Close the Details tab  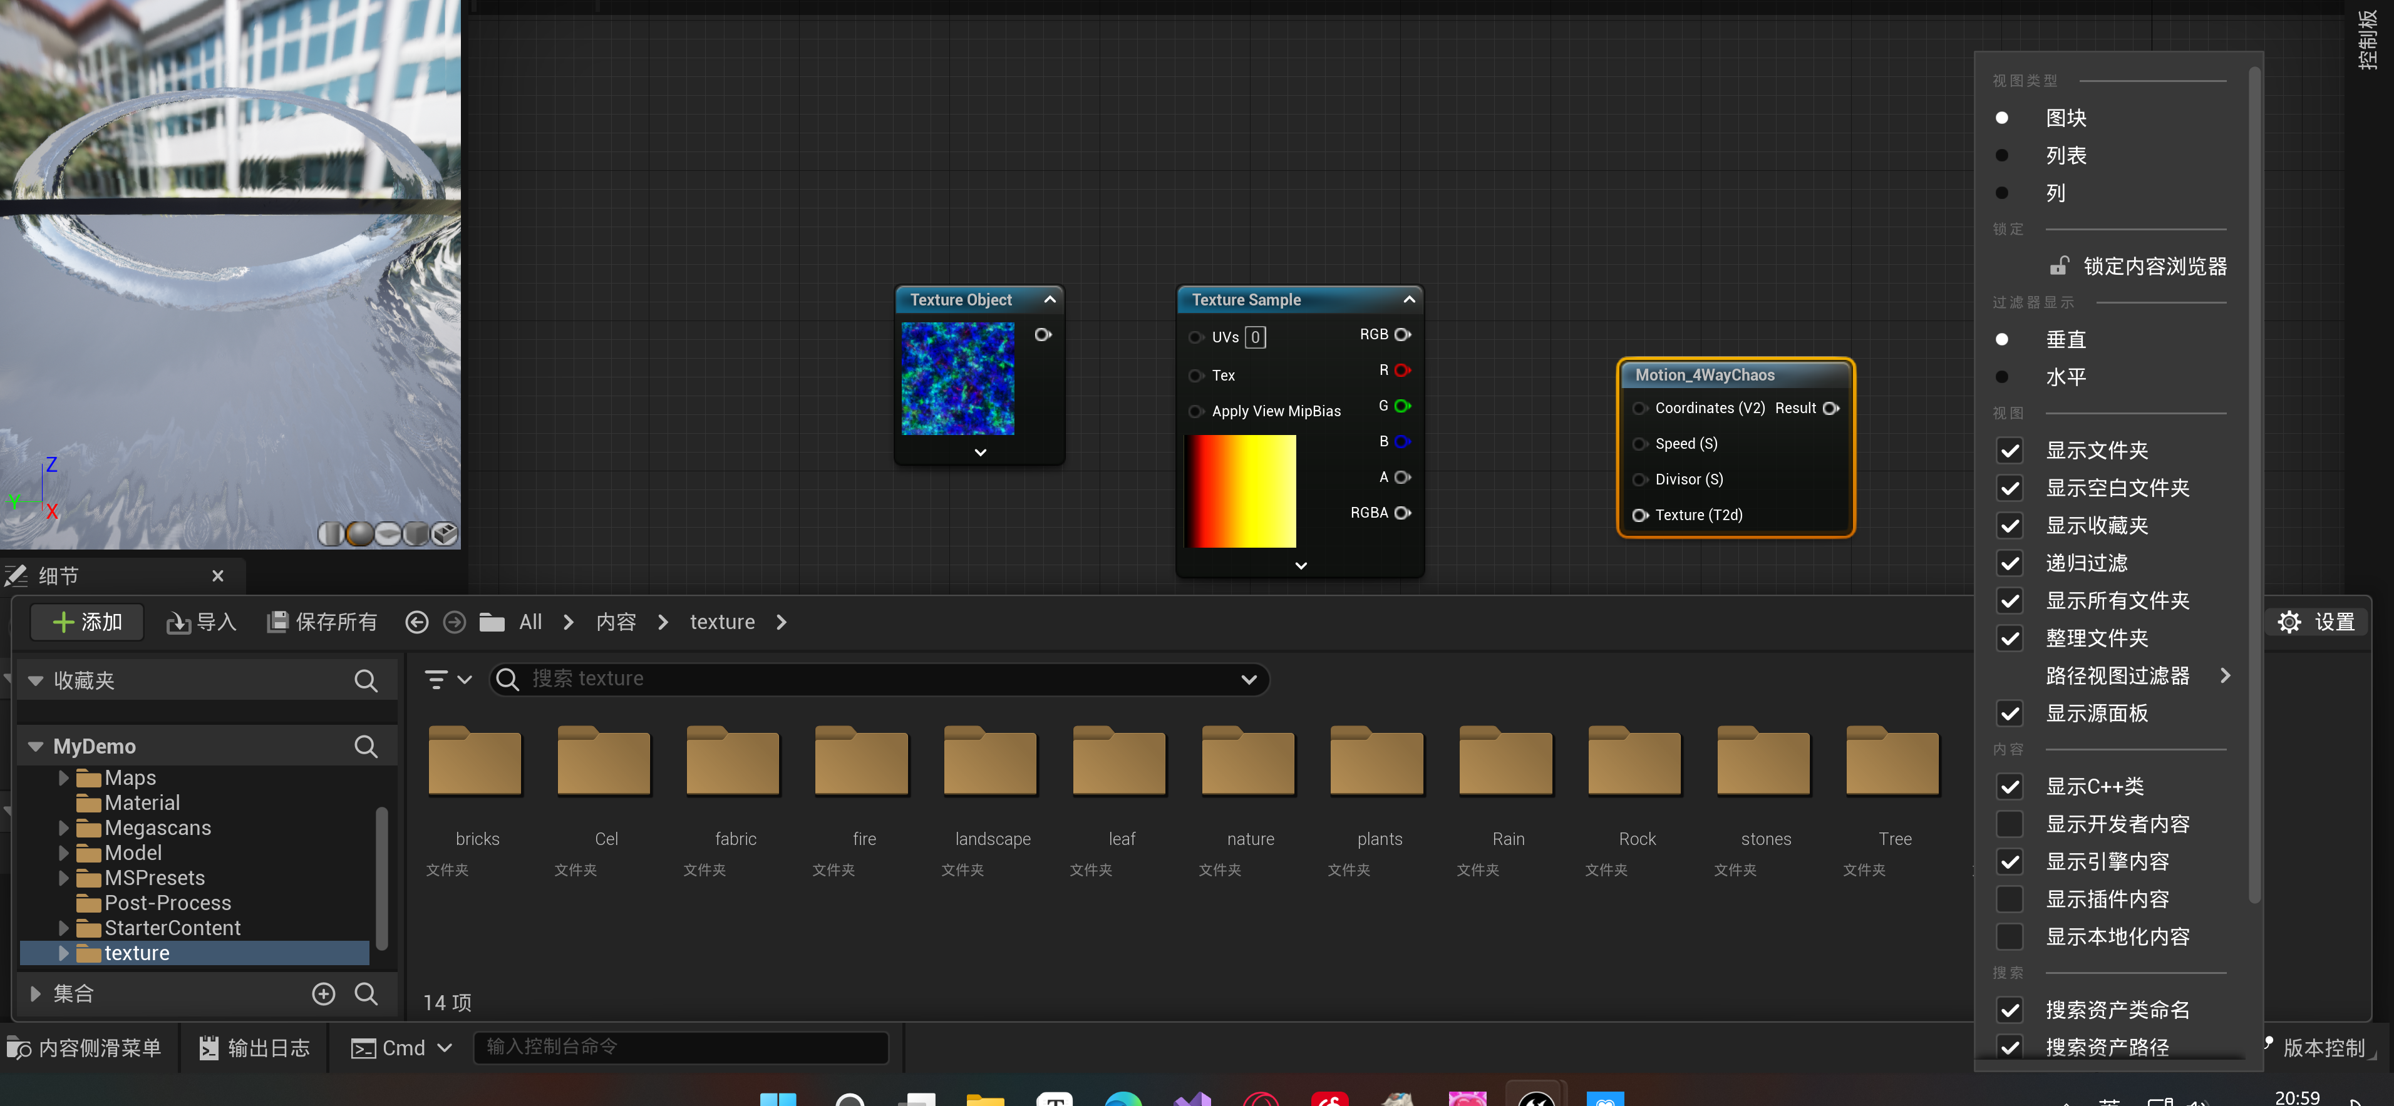[217, 576]
